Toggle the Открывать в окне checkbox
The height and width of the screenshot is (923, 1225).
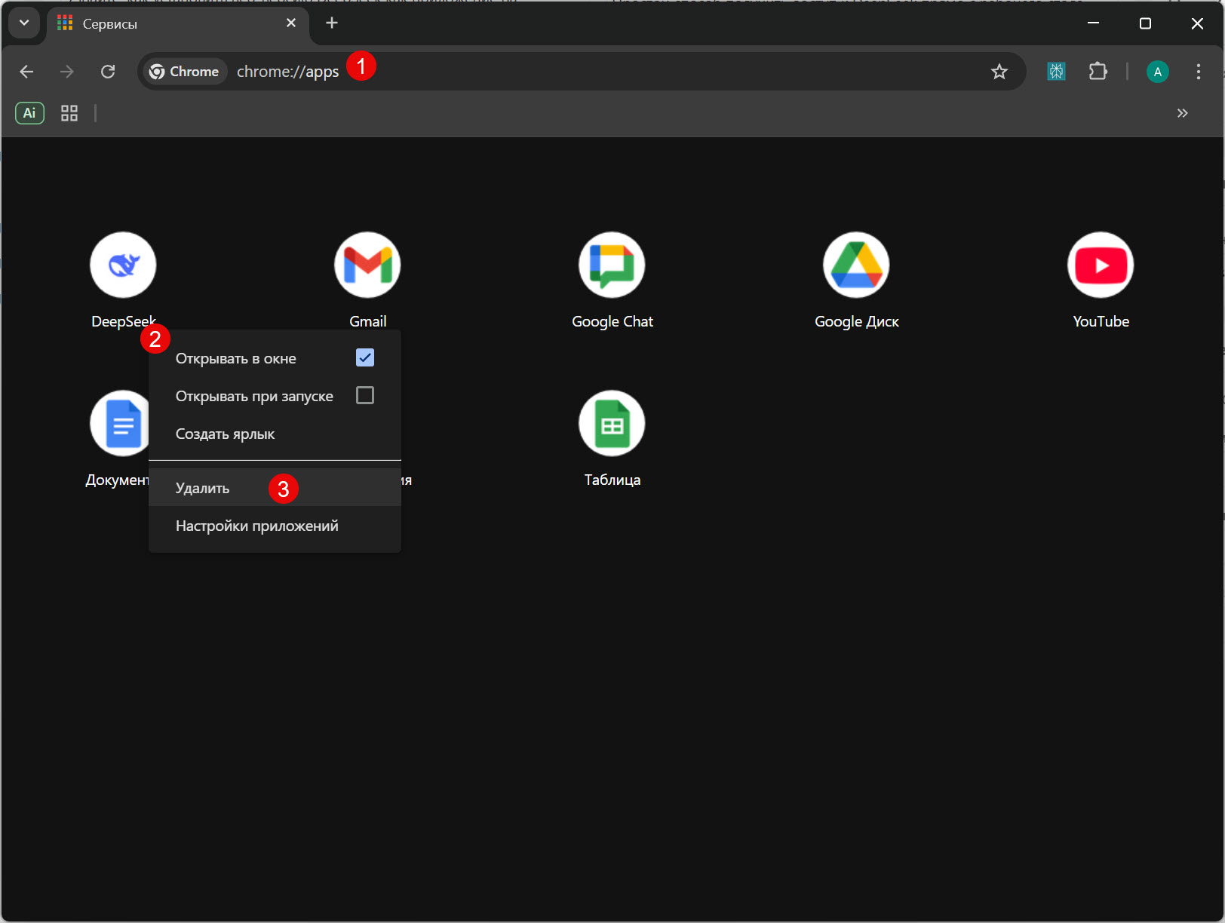365,358
